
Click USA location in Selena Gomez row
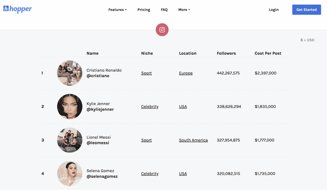[183, 174]
